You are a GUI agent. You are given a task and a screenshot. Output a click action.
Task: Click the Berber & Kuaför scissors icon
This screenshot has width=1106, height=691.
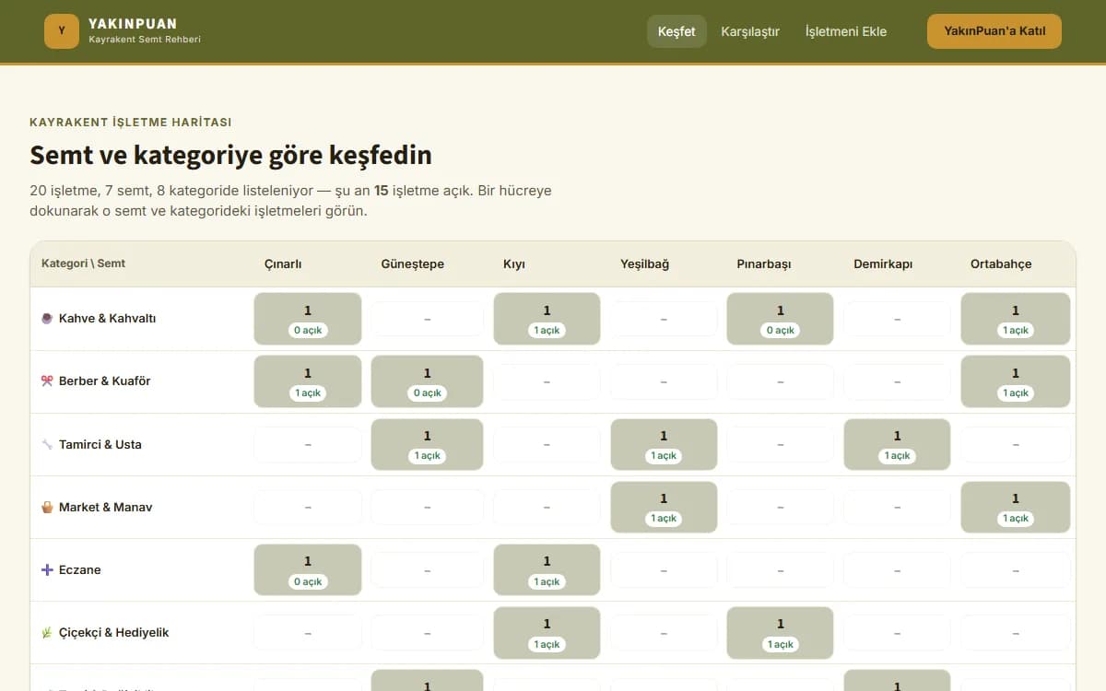[47, 381]
